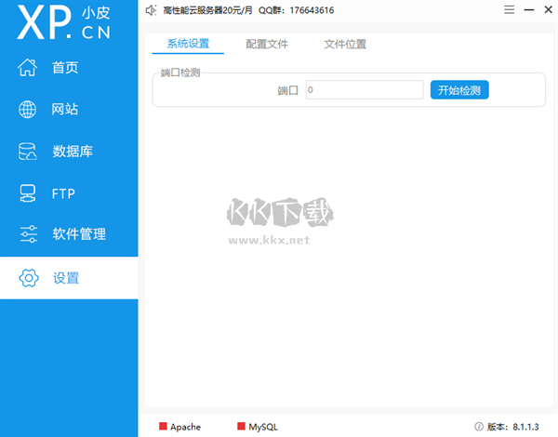The width and height of the screenshot is (558, 437).
Task: Click the 首页 home icon in sidebar
Action: [28, 67]
